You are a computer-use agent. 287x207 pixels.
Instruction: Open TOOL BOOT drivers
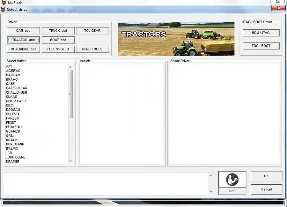coord(261,46)
